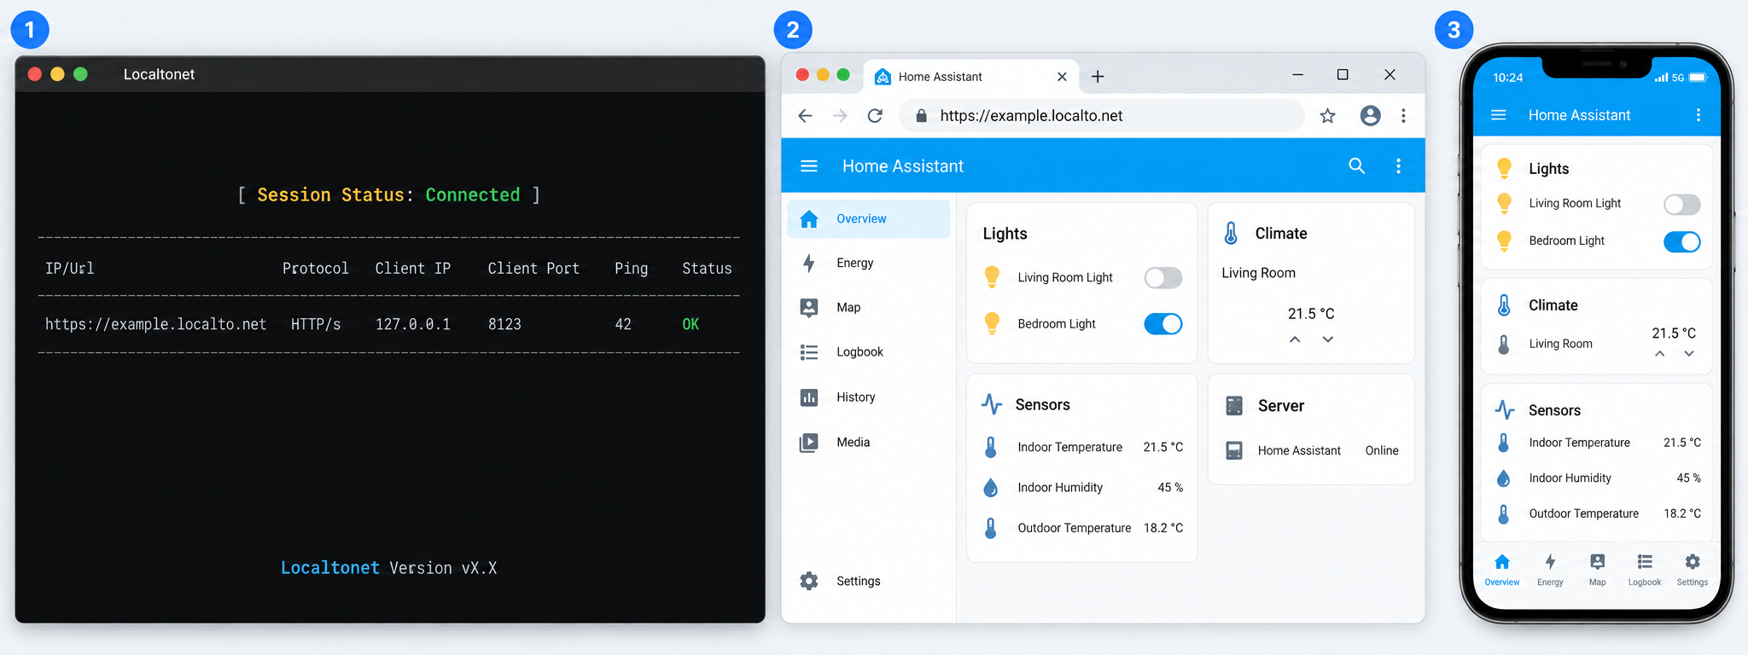This screenshot has height=655, width=1748.
Task: Click the red close button on Localtonet window
Action: (35, 74)
